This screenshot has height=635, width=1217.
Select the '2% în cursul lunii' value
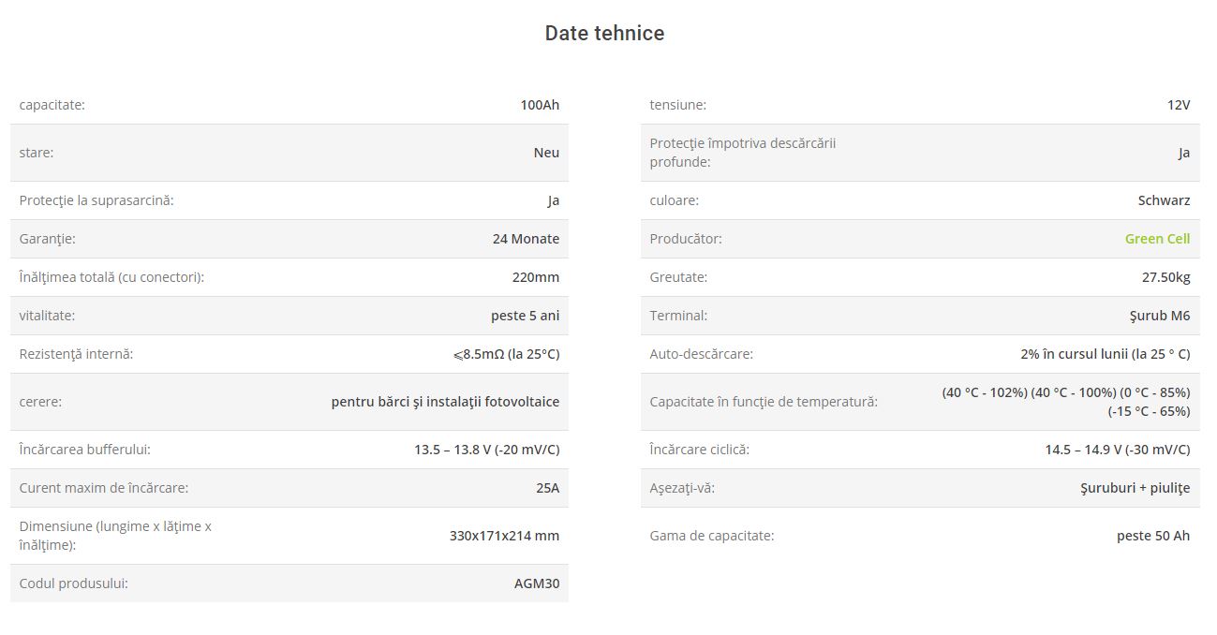1106,354
